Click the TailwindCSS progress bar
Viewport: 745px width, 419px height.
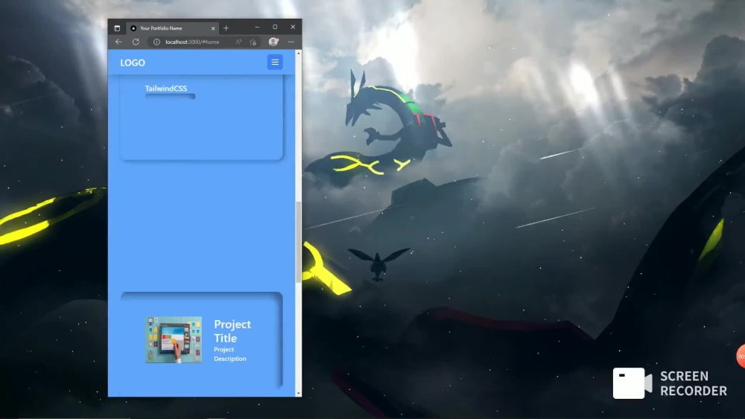170,96
